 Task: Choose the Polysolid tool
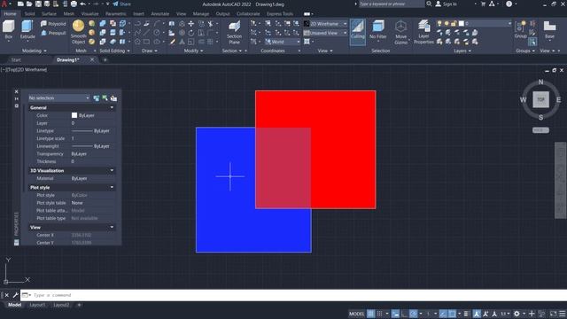[53, 24]
